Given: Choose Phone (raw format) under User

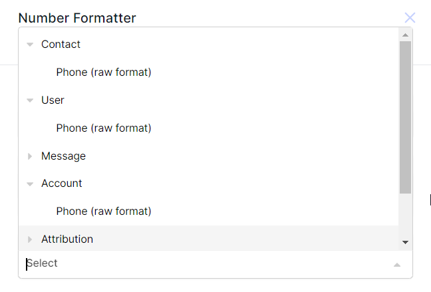Looking at the screenshot, I should tap(104, 128).
